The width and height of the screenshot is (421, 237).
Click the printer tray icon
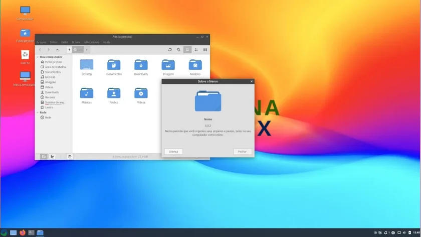coord(393,232)
